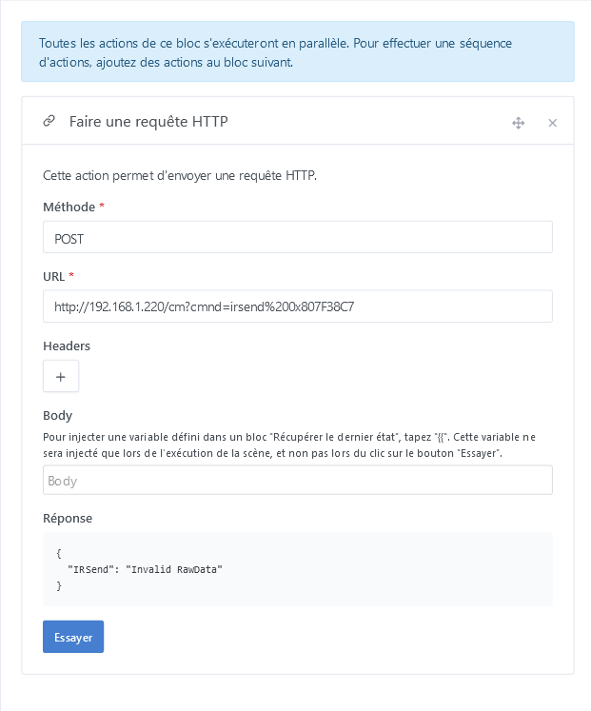This screenshot has height=711, width=591.
Task: Remove the HTTP request action with the X icon
Action: click(x=553, y=123)
